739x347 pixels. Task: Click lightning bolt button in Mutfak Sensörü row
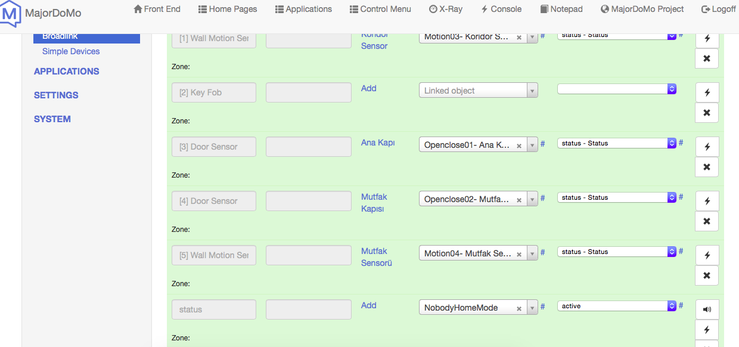pyautogui.click(x=707, y=255)
